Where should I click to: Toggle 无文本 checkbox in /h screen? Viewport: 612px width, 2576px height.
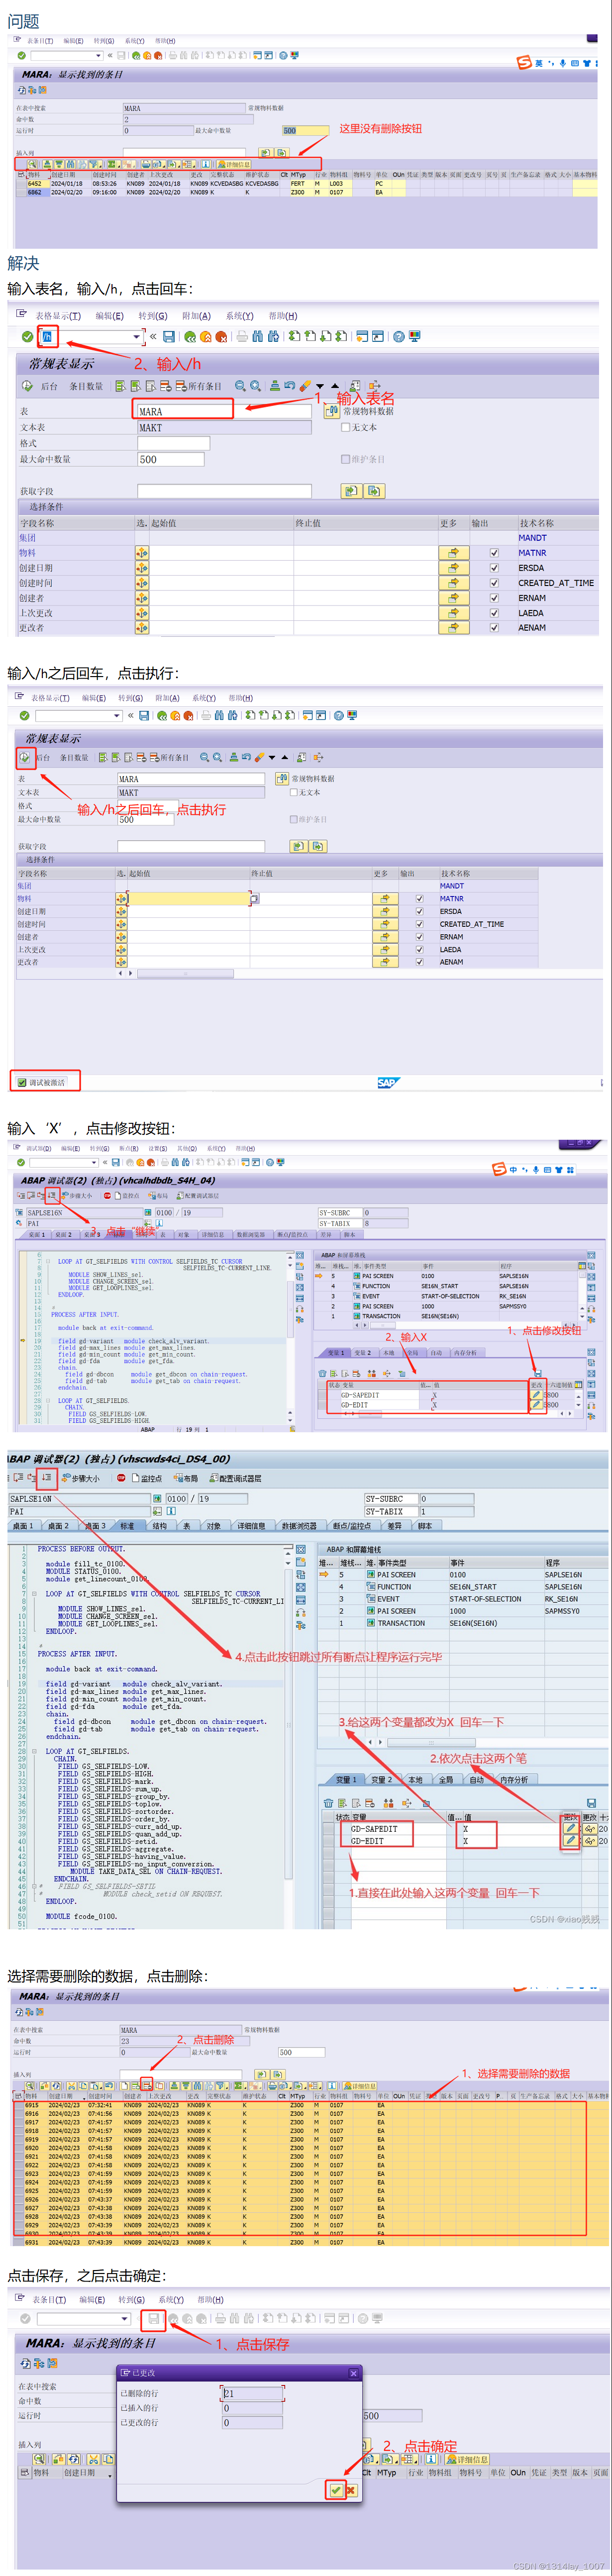(345, 428)
